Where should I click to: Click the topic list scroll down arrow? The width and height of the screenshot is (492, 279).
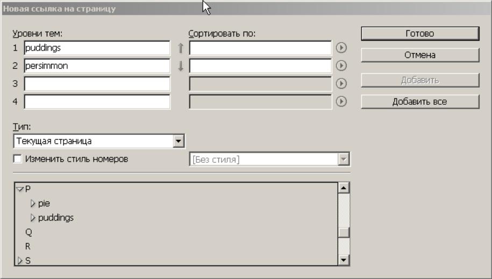[344, 260]
